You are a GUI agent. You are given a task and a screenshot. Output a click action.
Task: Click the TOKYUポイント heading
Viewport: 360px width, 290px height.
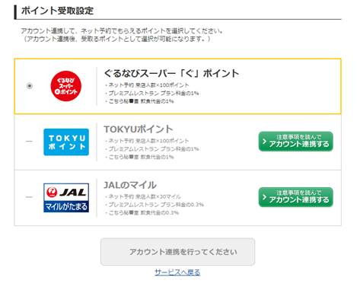pos(139,129)
